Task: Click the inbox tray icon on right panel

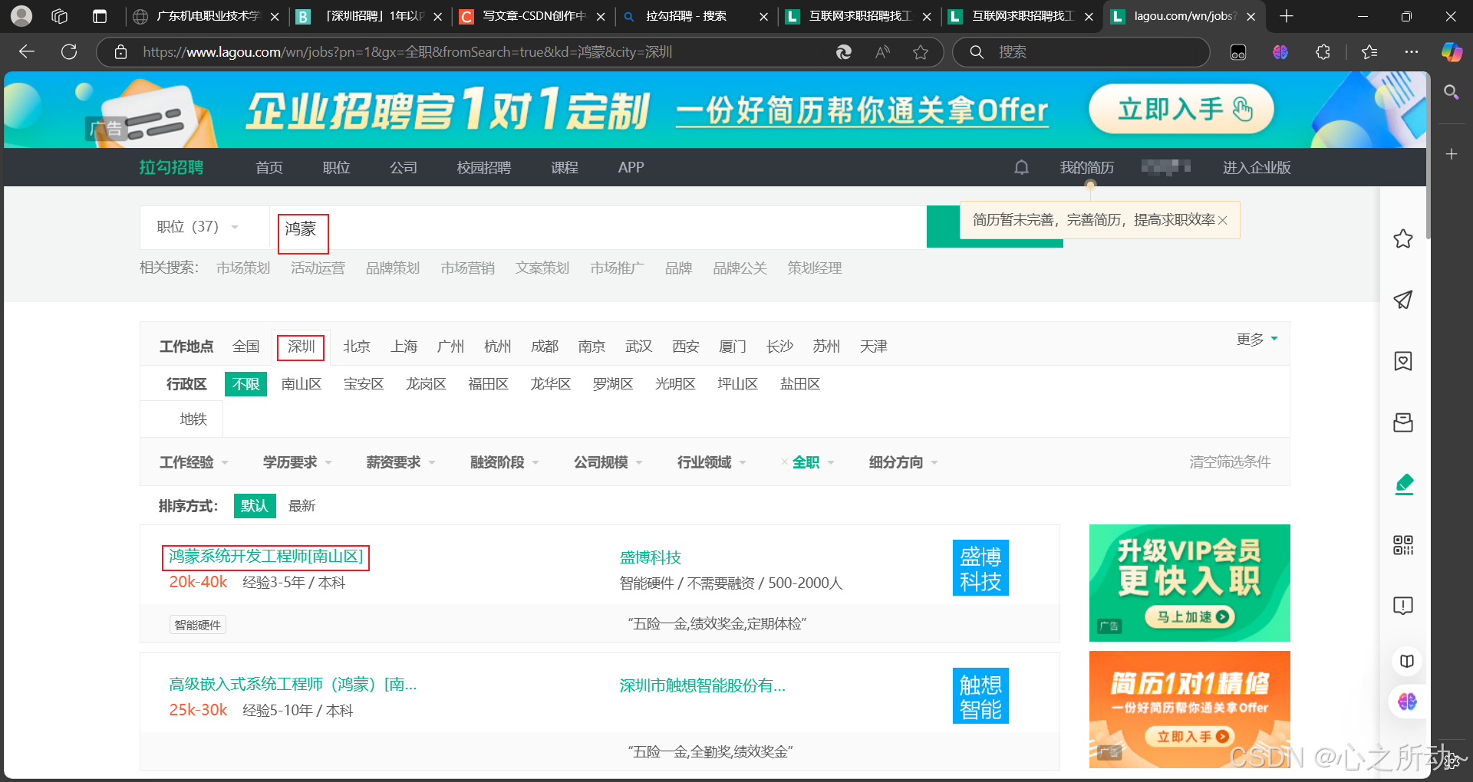Action: point(1403,422)
